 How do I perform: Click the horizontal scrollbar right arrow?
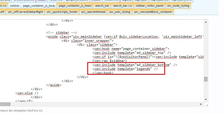[x=201, y=104]
